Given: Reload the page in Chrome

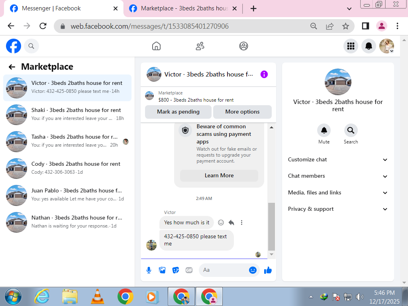Looking at the screenshot, I should tap(43, 26).
